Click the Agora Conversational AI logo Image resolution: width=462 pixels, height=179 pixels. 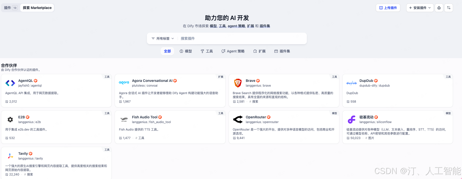tap(124, 83)
